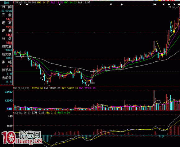Click the MACD(12,26,9) indicator title
The image size is (180, 147).
click(22, 113)
